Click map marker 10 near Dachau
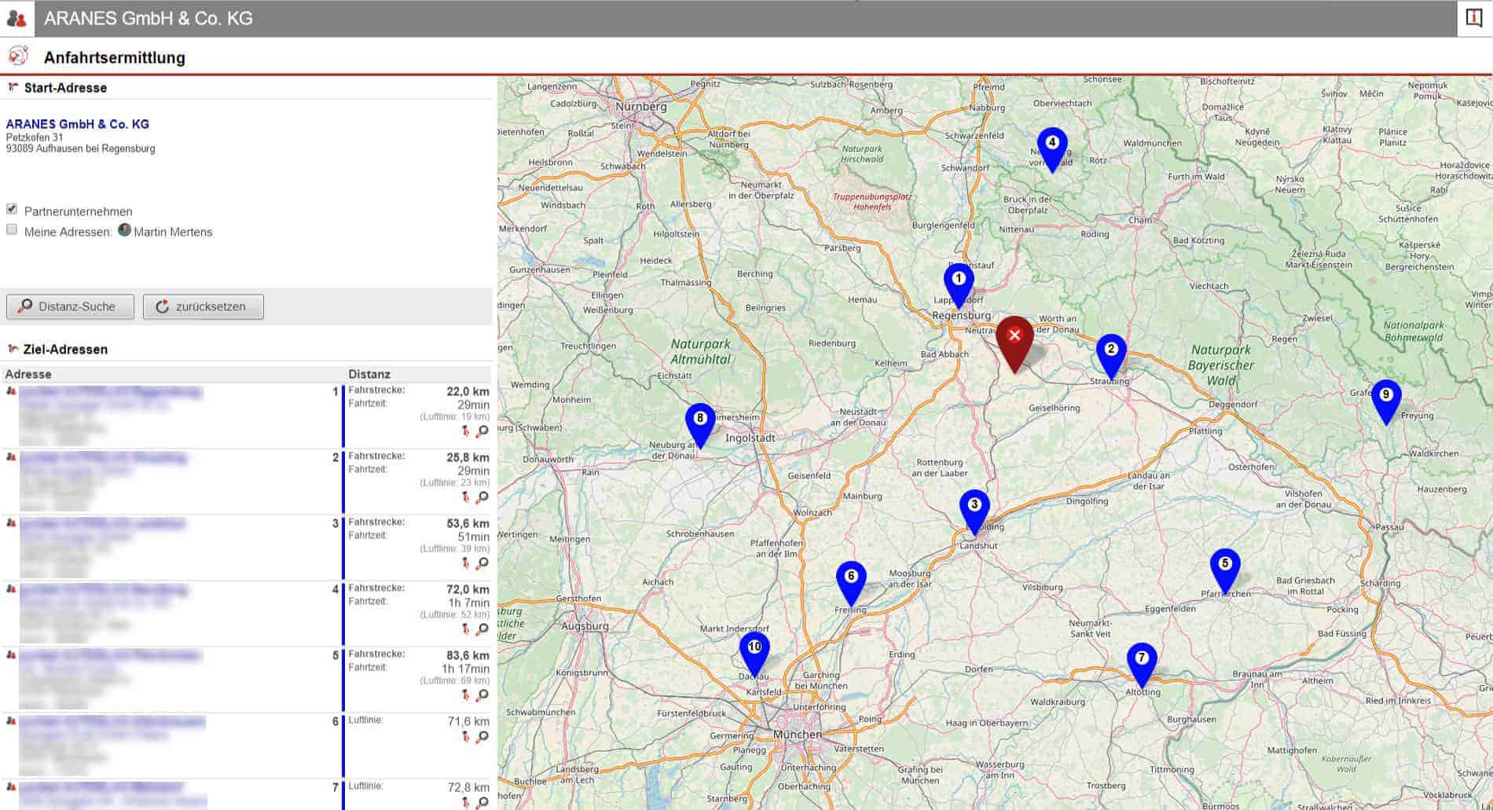 754,651
